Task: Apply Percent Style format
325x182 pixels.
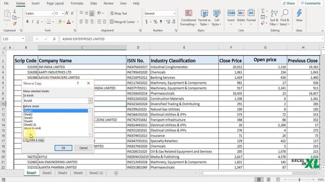Action: [x=155, y=22]
